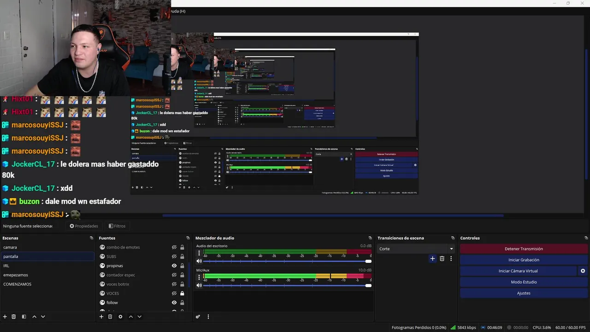Lock the SUBS source
The height and width of the screenshot is (332, 590).
[x=182, y=256]
